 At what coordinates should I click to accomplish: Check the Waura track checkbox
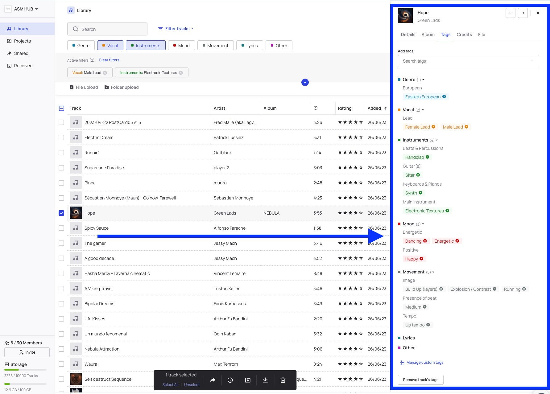point(61,364)
